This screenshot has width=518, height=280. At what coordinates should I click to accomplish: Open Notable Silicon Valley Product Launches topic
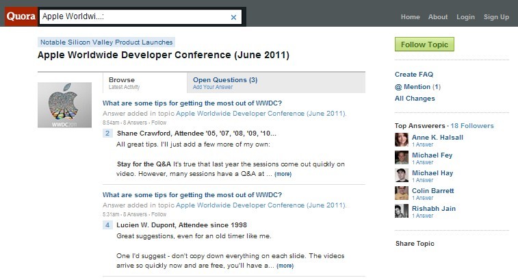tap(106, 42)
